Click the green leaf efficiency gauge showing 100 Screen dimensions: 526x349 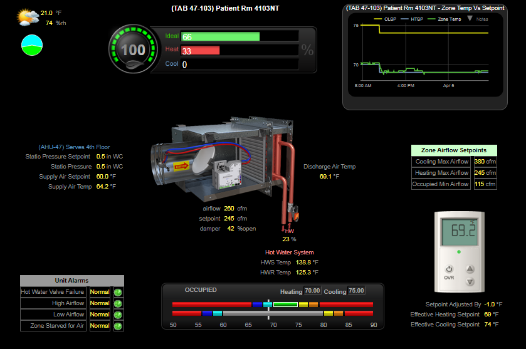tap(132, 50)
